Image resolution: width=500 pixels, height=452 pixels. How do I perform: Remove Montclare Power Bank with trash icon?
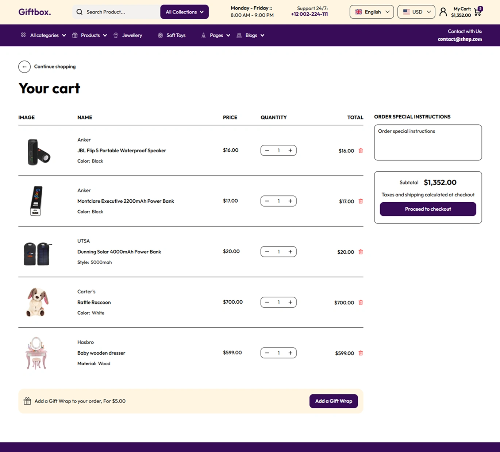click(x=361, y=201)
